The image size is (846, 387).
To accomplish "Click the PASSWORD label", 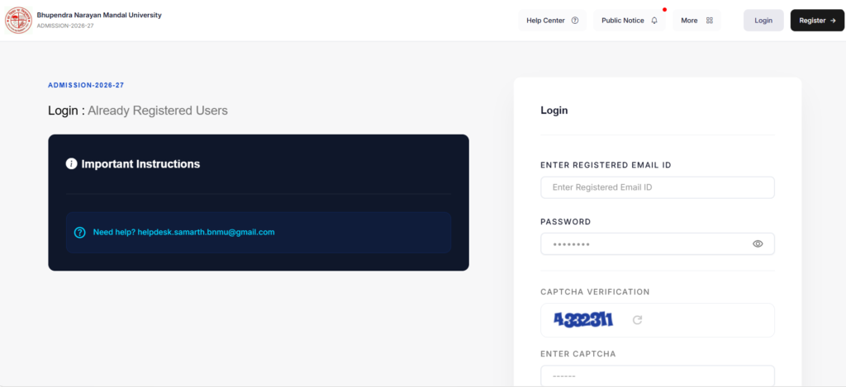I will pos(565,221).
